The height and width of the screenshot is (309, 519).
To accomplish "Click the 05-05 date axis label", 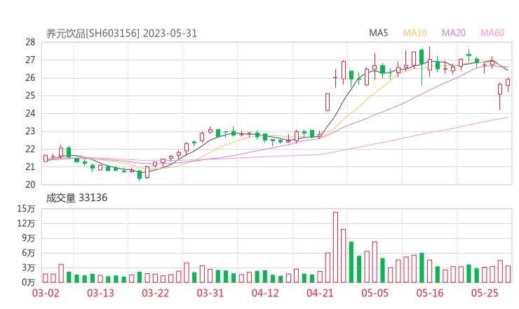I will 375,293.
